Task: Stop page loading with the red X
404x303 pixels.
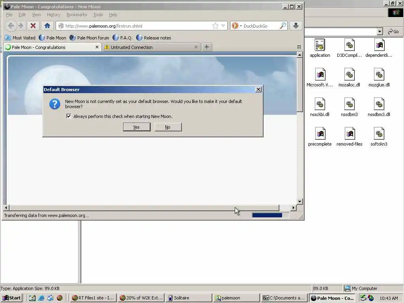Action: (x=33, y=26)
